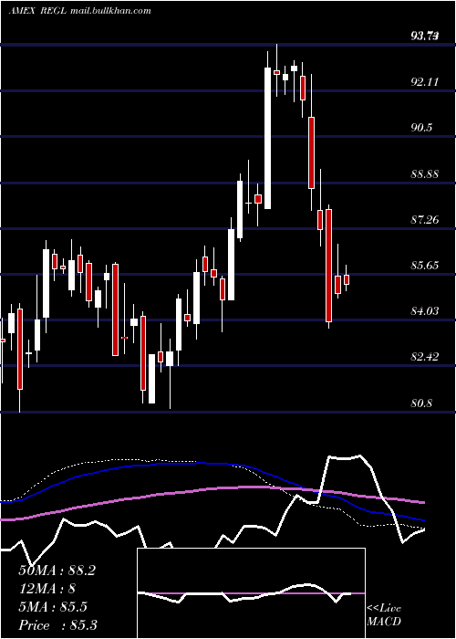
Task: Select the 85.65 price axis label
Action: (425, 266)
